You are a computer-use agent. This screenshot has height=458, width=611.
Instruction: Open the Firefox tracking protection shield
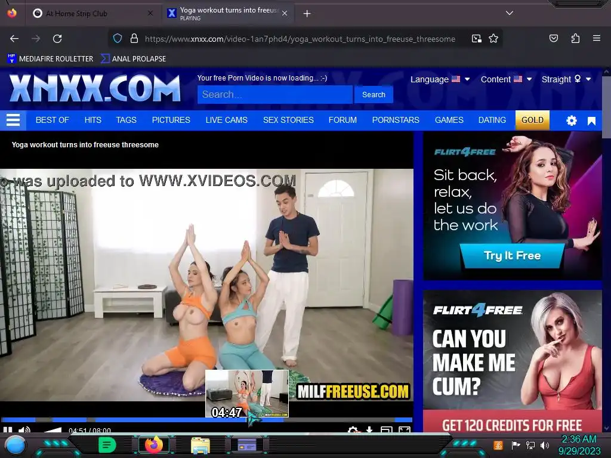[x=118, y=39]
